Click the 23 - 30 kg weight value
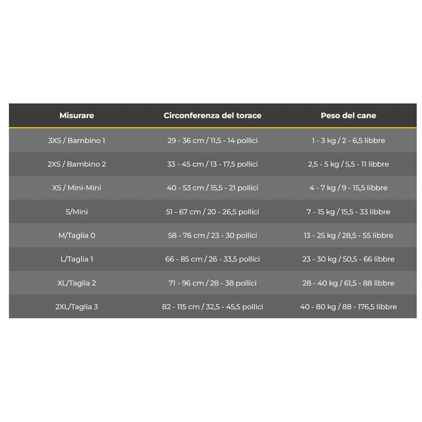 pos(348,259)
